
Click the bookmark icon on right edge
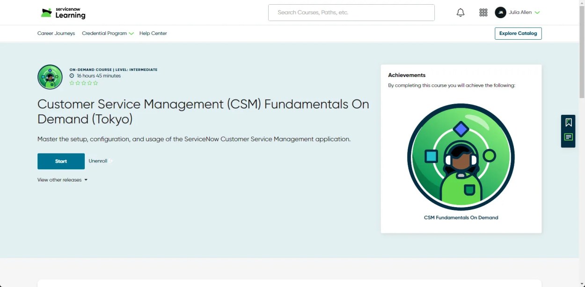coord(568,123)
